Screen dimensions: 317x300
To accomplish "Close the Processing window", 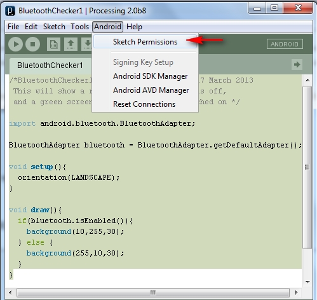I will click(298, 8).
